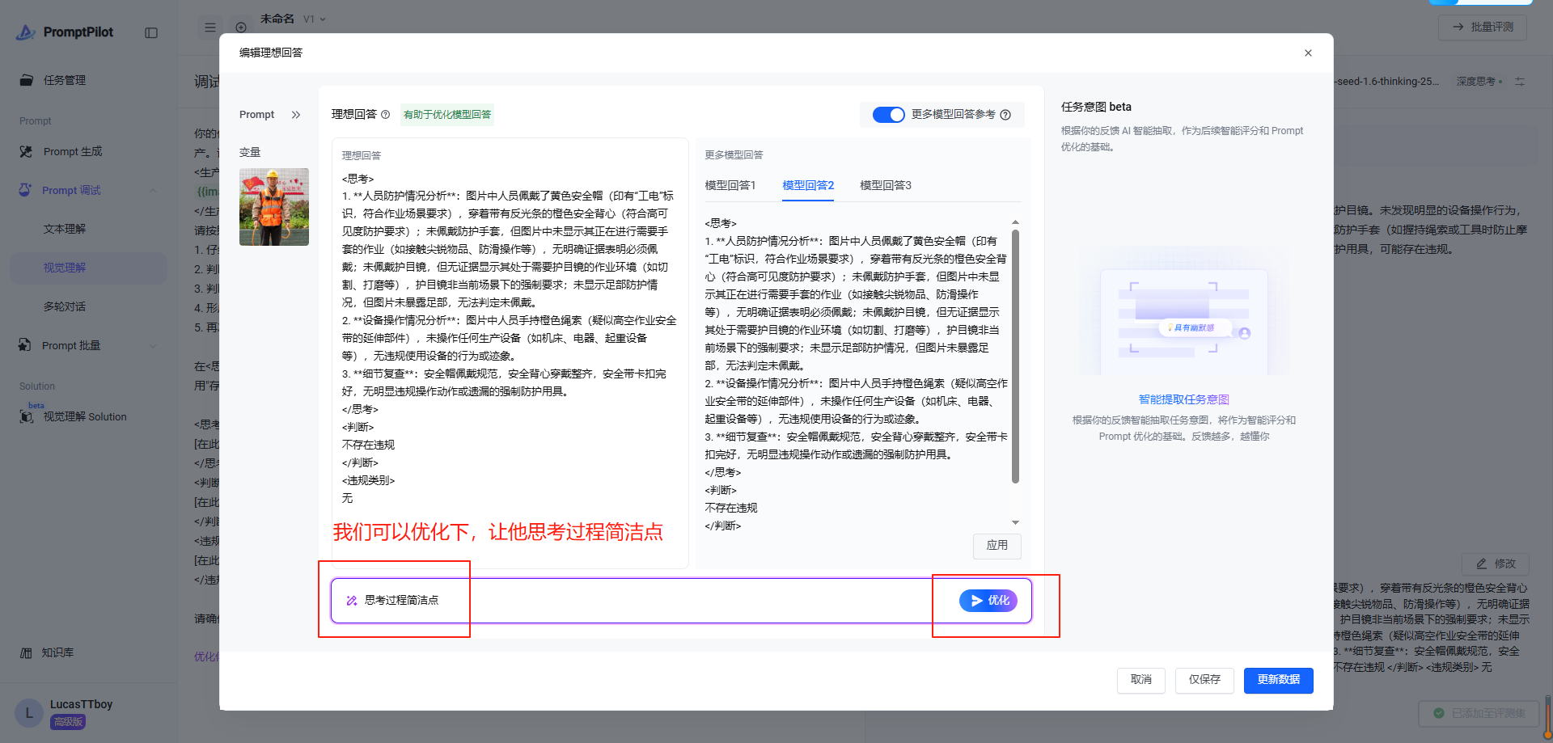Open the 模型回答3 tab
1553x743 pixels.
pos(886,185)
